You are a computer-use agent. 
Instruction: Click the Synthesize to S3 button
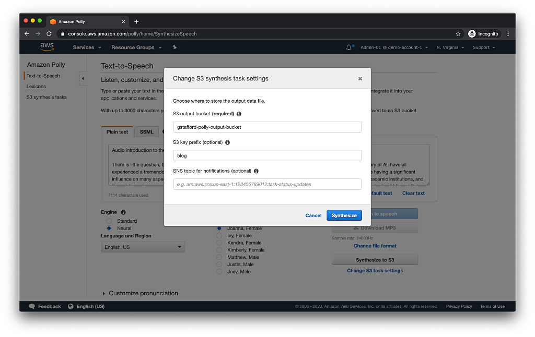tap(375, 260)
